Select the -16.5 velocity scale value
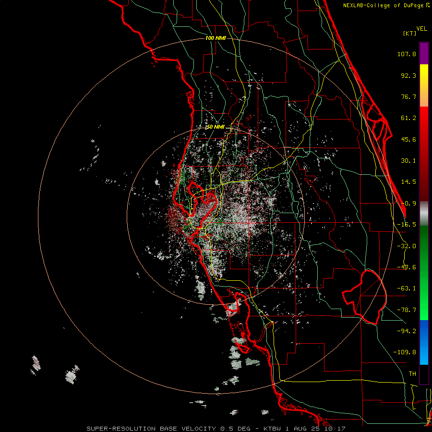 pos(407,225)
